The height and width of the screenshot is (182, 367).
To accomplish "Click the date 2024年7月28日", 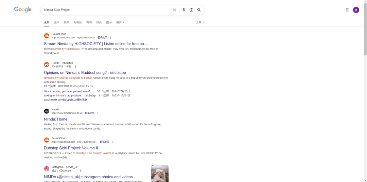I will (121, 91).
